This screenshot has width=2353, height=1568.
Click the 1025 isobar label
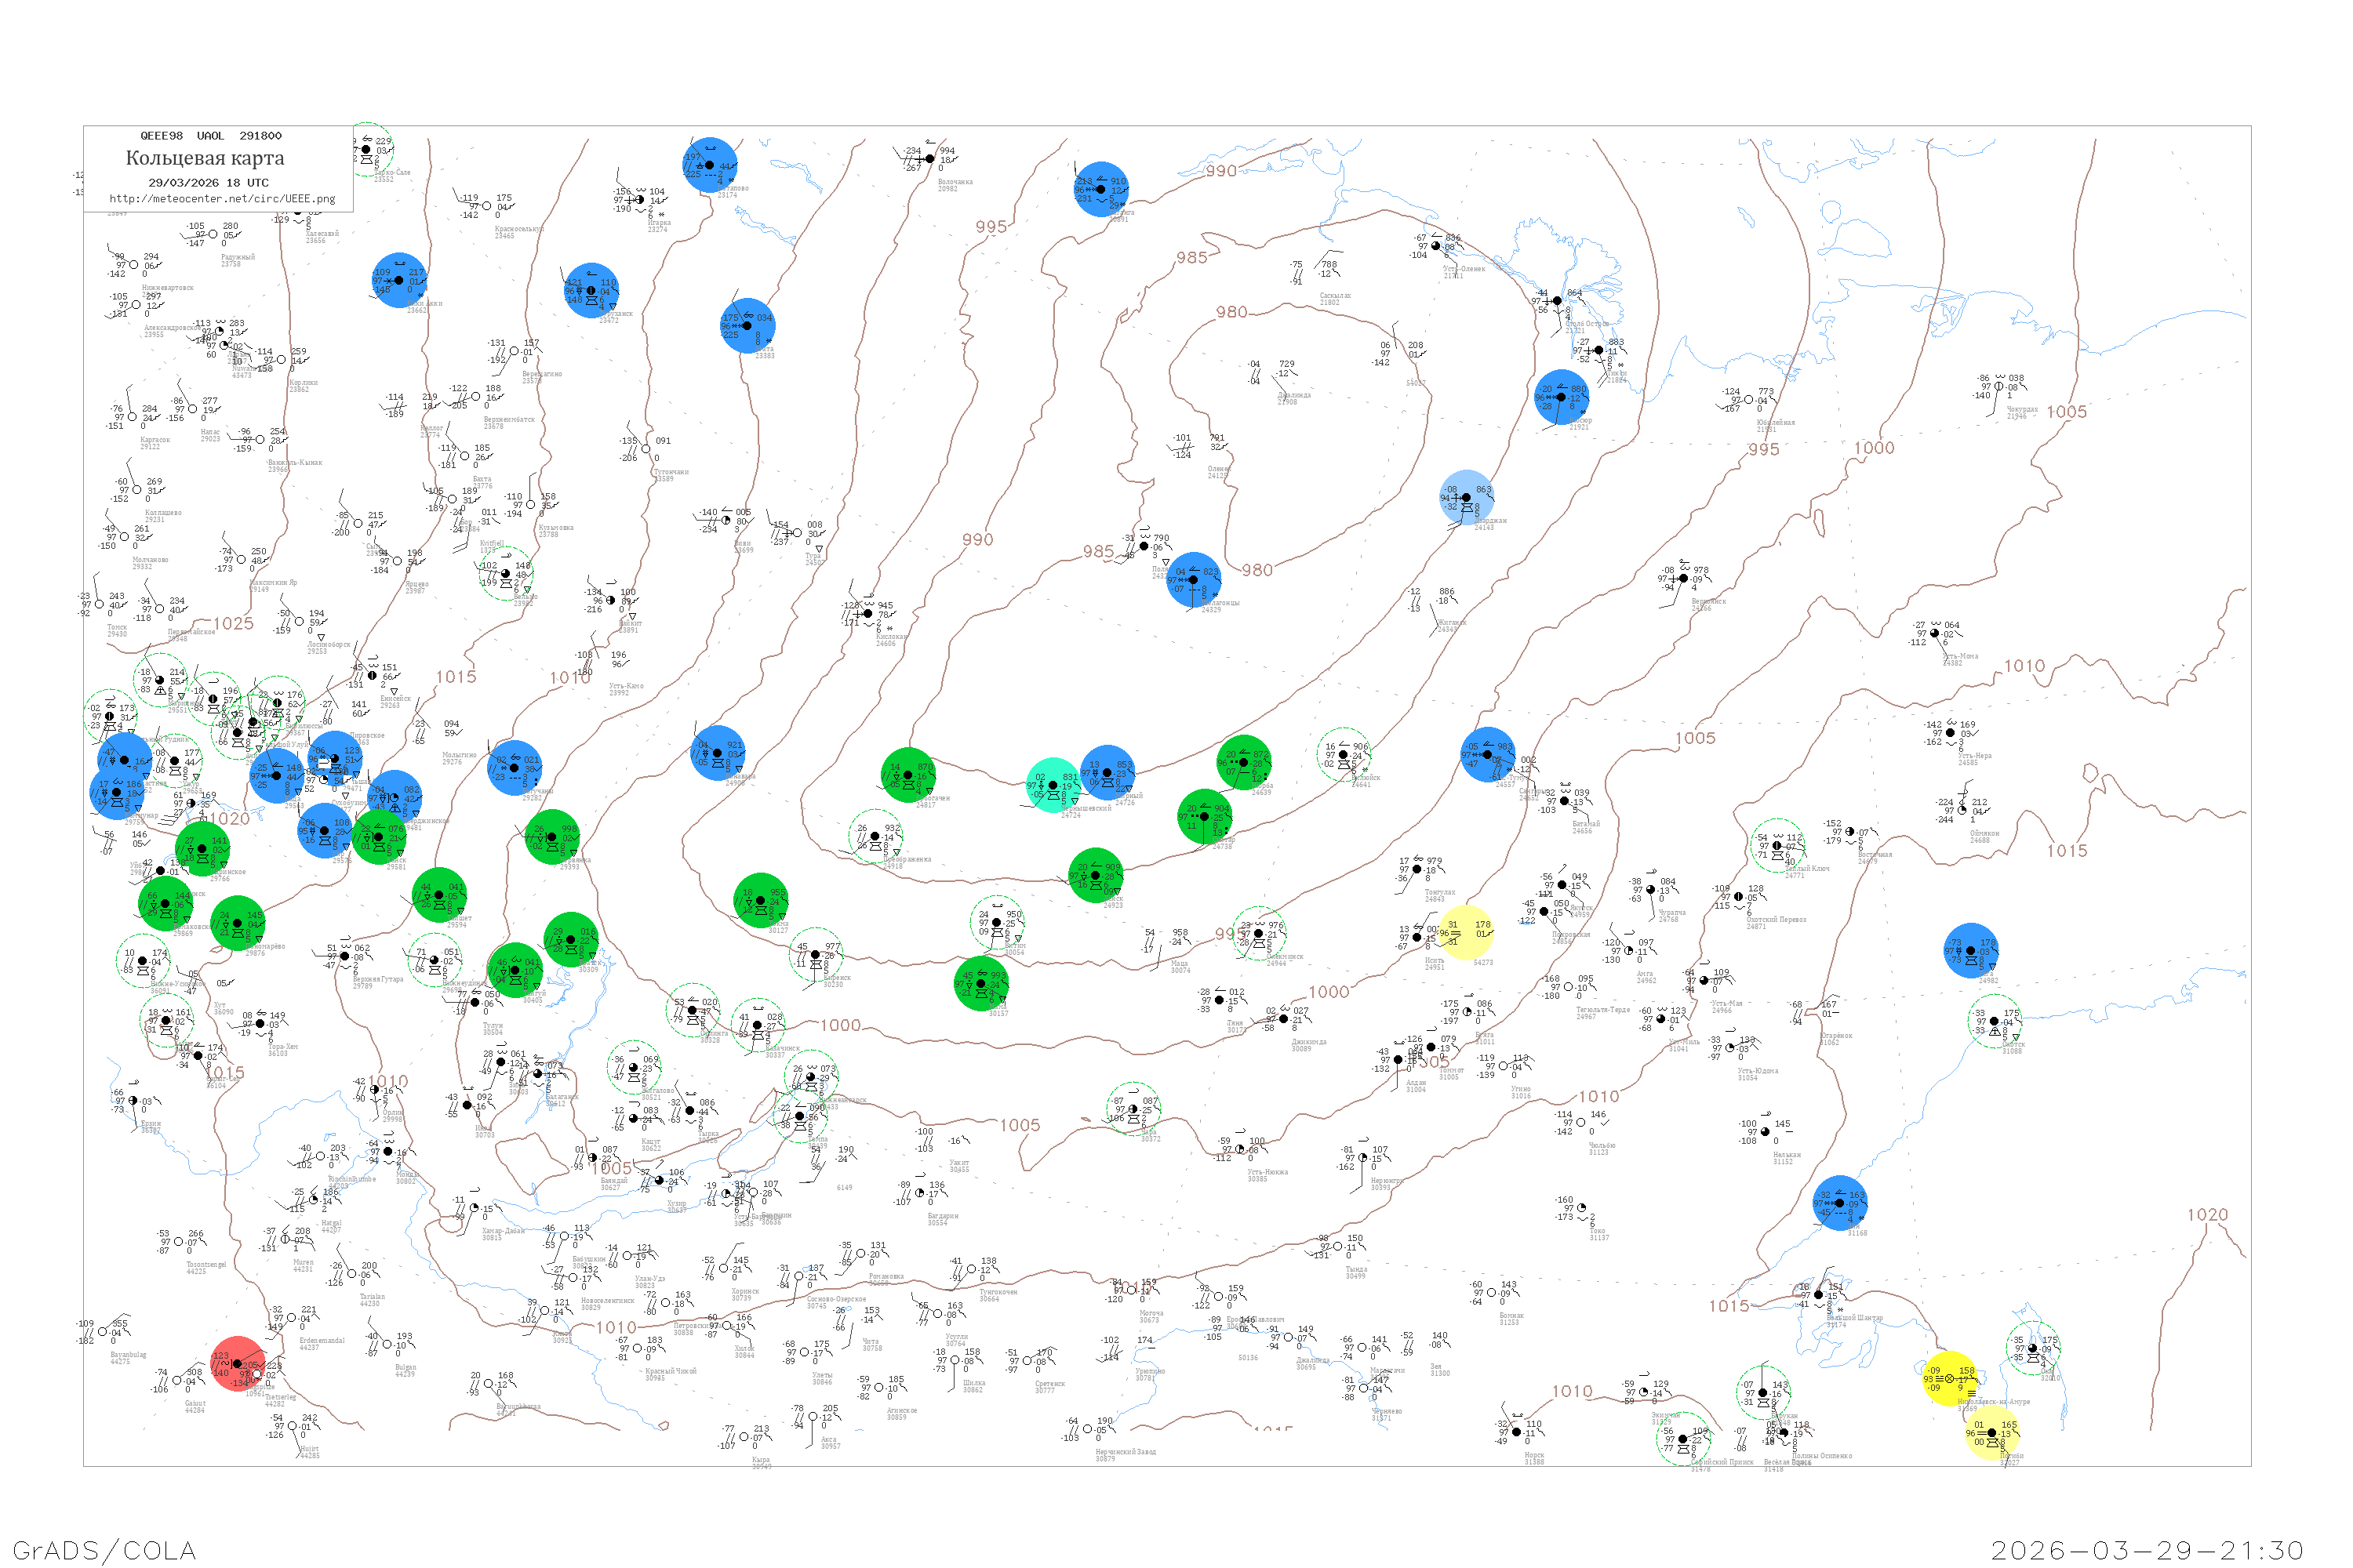click(233, 624)
